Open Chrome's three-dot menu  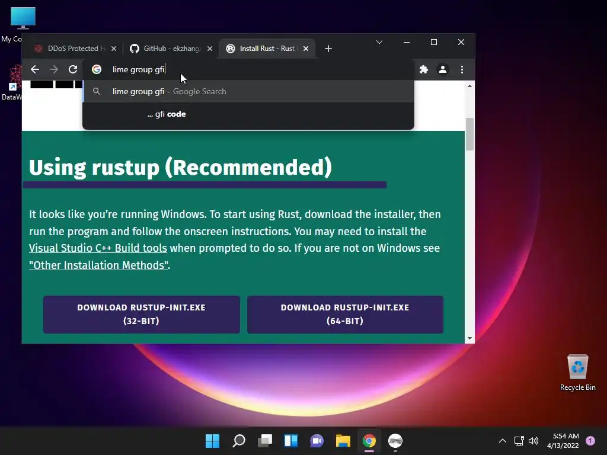click(462, 69)
